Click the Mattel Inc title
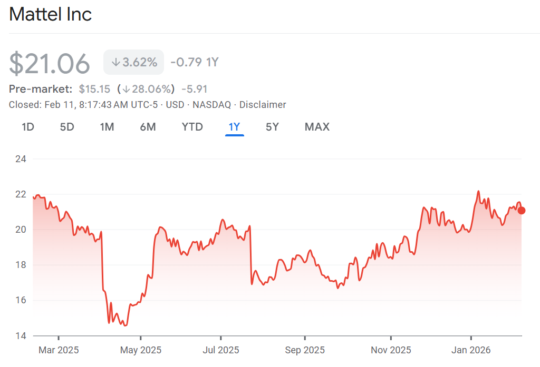The image size is (540, 367). click(x=51, y=14)
